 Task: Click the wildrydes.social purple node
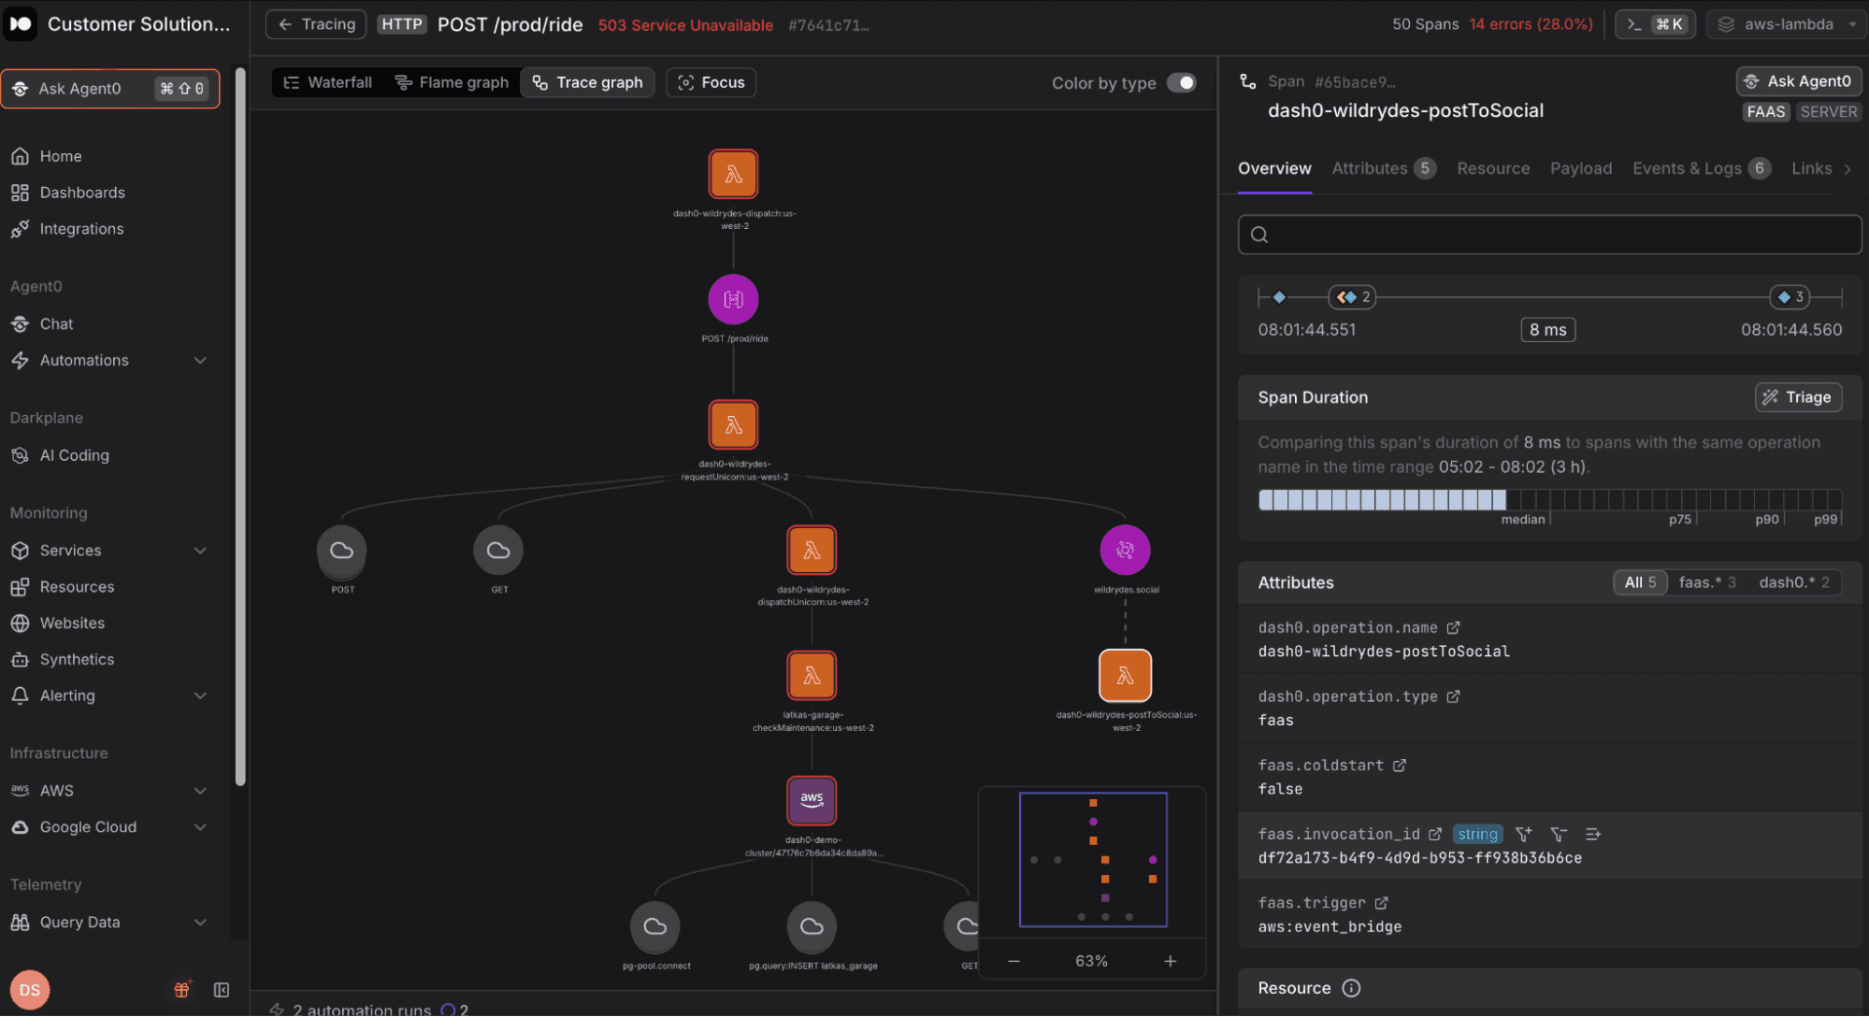tap(1125, 551)
